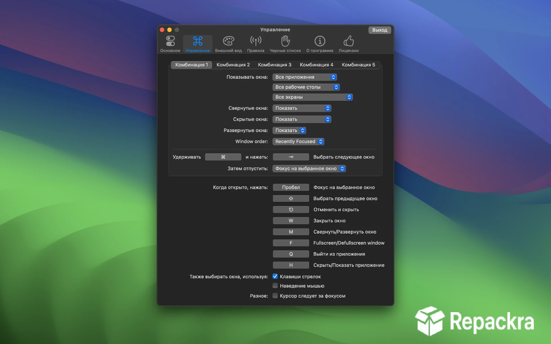Open the Основное preferences pane
551x344 pixels.
tap(170, 44)
